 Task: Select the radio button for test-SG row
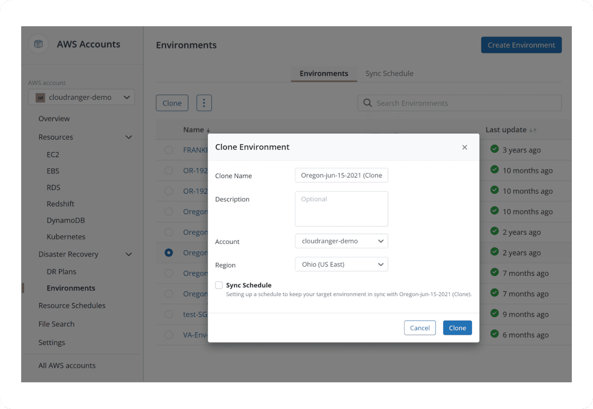point(169,314)
